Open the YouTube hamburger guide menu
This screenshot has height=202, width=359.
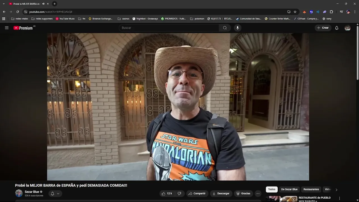7,28
